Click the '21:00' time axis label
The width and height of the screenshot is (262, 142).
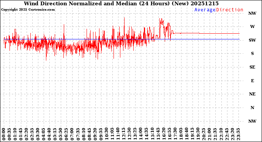point(209,134)
